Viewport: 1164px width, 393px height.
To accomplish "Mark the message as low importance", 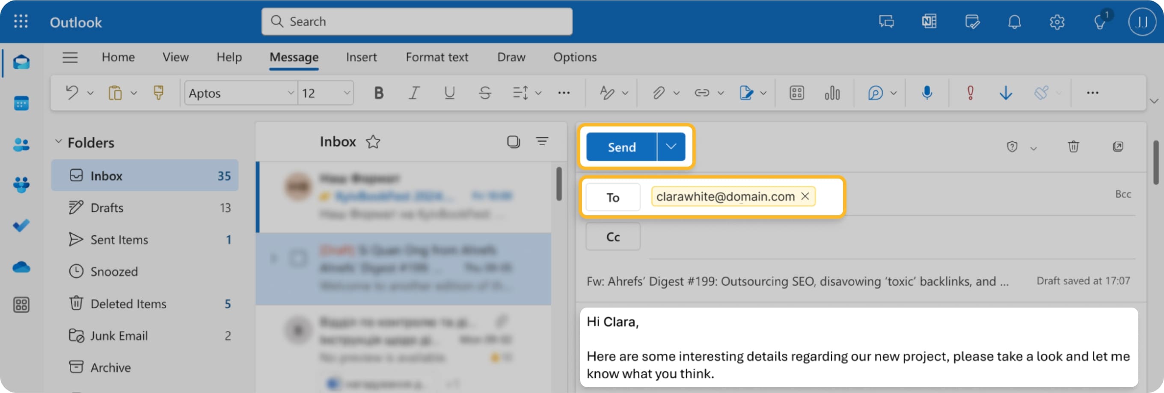I will coord(1005,93).
